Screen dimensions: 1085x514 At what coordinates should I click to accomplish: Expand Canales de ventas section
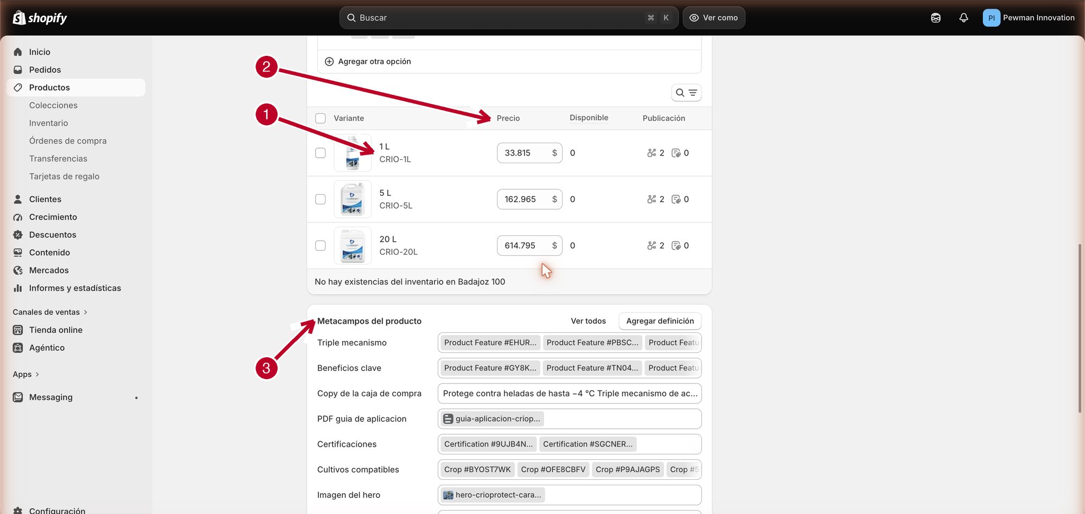coord(50,312)
